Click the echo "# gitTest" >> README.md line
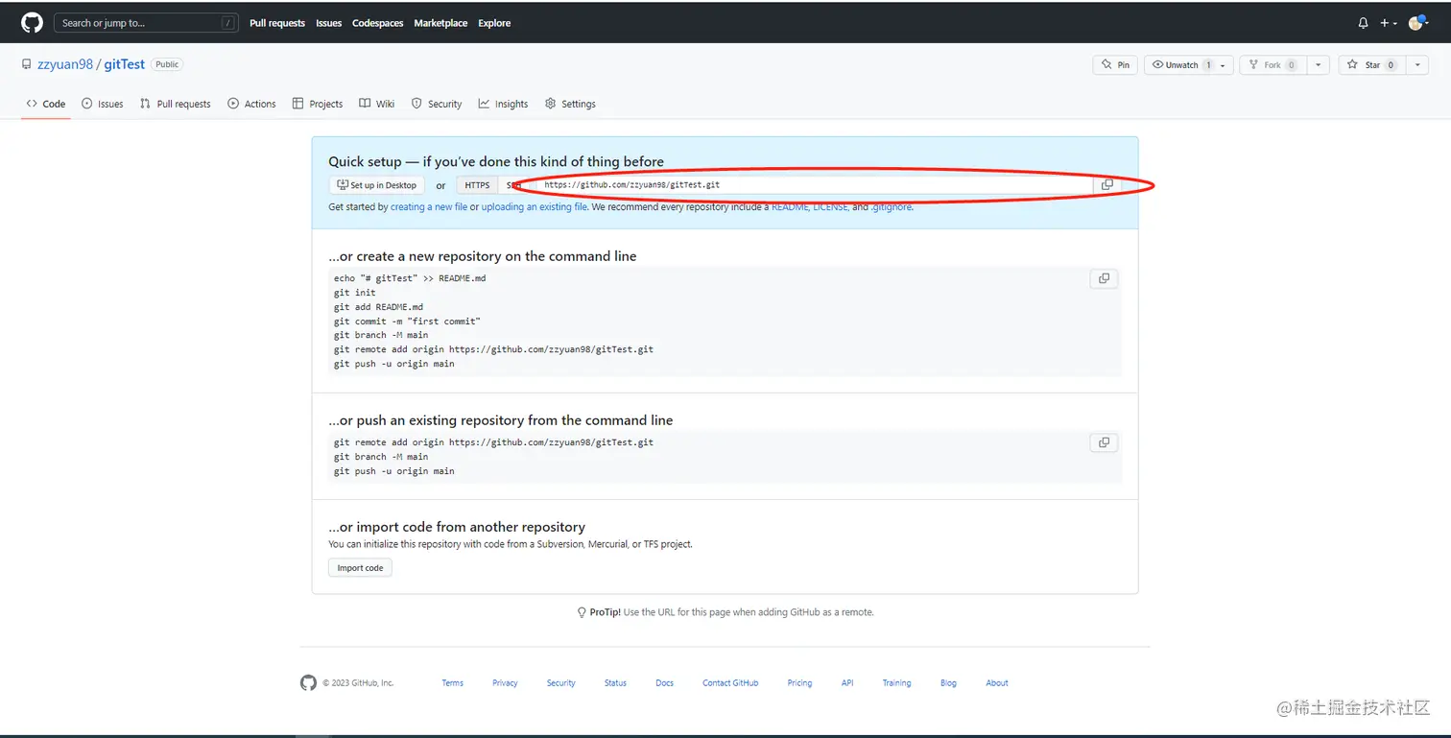The image size is (1451, 738). (410, 278)
